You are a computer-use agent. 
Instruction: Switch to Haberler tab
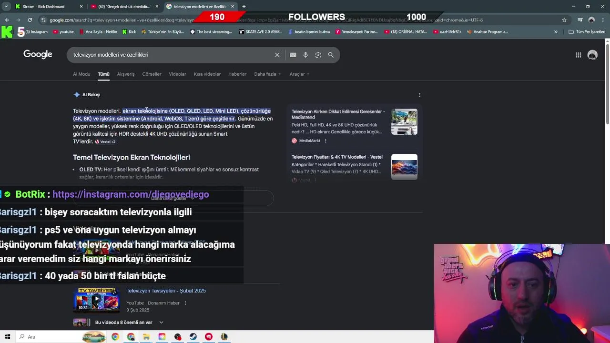coord(237,74)
